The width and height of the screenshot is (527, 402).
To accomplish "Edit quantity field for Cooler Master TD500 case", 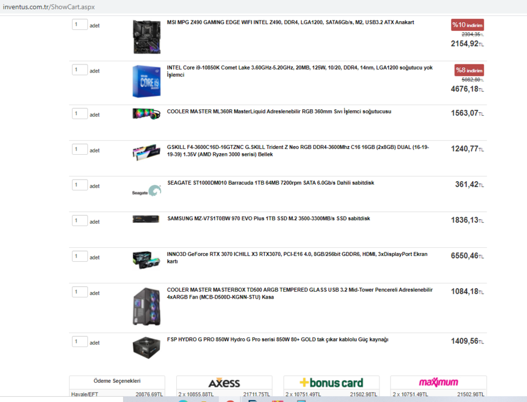I will [80, 292].
